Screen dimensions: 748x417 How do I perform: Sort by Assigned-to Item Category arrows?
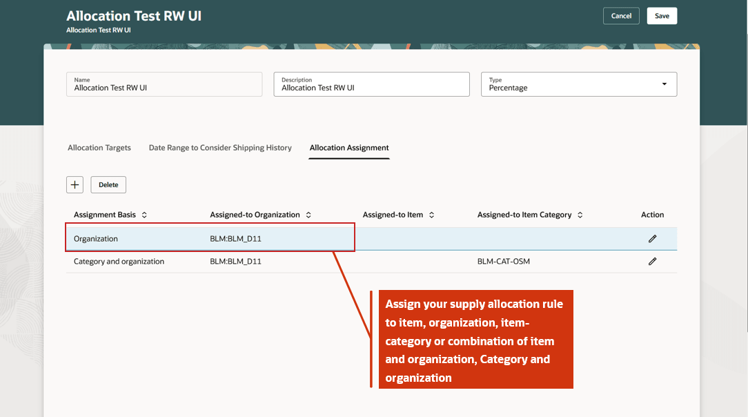pyautogui.click(x=580, y=215)
